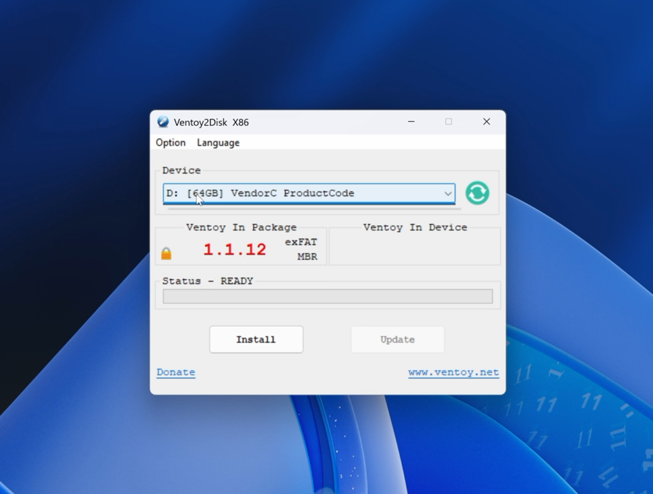The image size is (653, 494).
Task: Click the Update button
Action: point(398,340)
